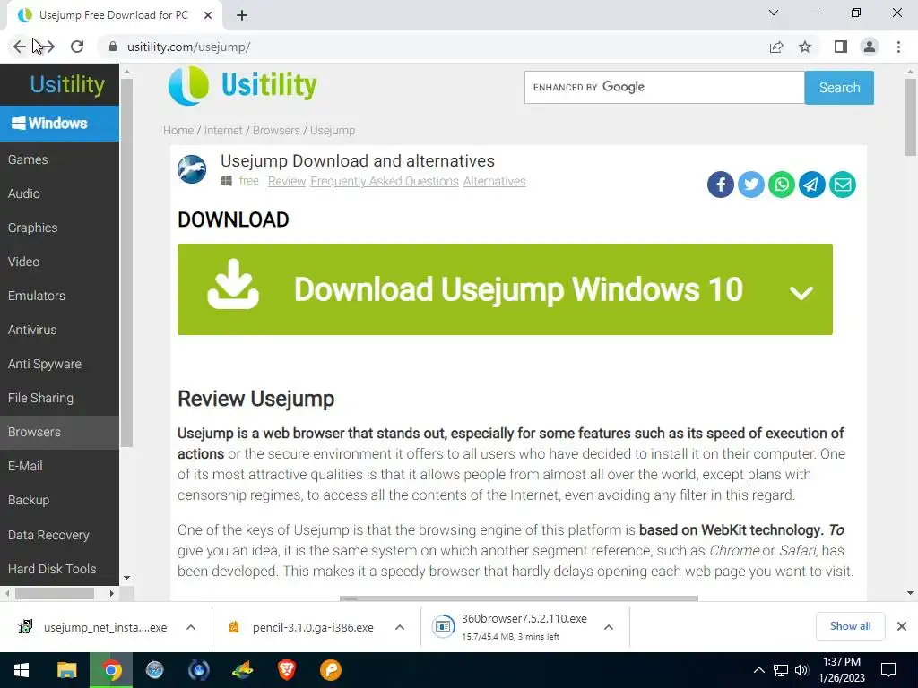Open the Chrome profile avatar

point(870,47)
